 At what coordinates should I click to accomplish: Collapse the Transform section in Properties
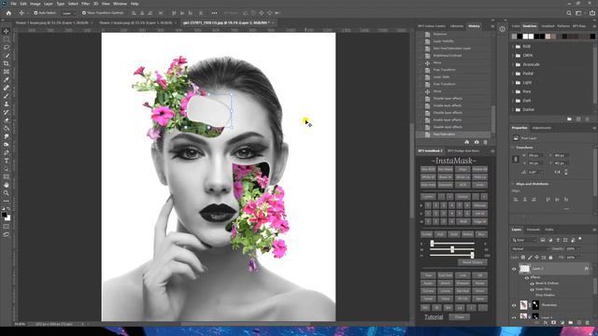coord(513,147)
